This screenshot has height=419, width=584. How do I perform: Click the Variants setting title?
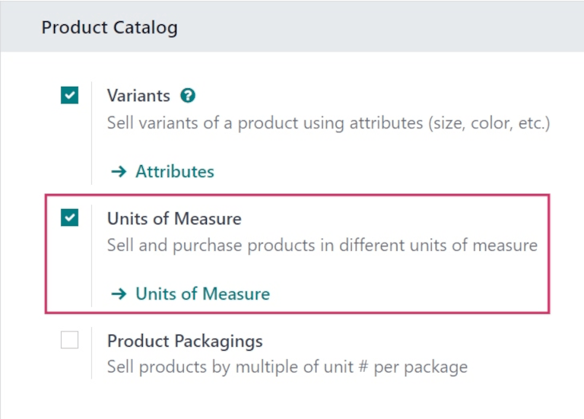[x=138, y=96]
